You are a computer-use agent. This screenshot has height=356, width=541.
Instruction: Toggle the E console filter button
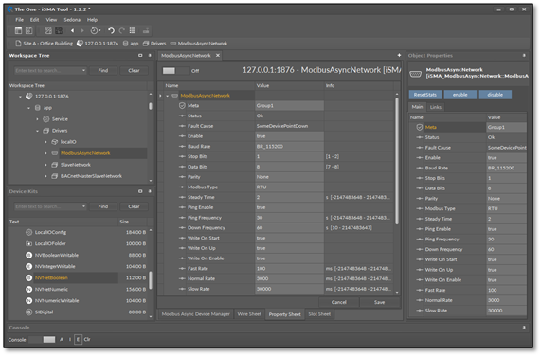click(78, 340)
